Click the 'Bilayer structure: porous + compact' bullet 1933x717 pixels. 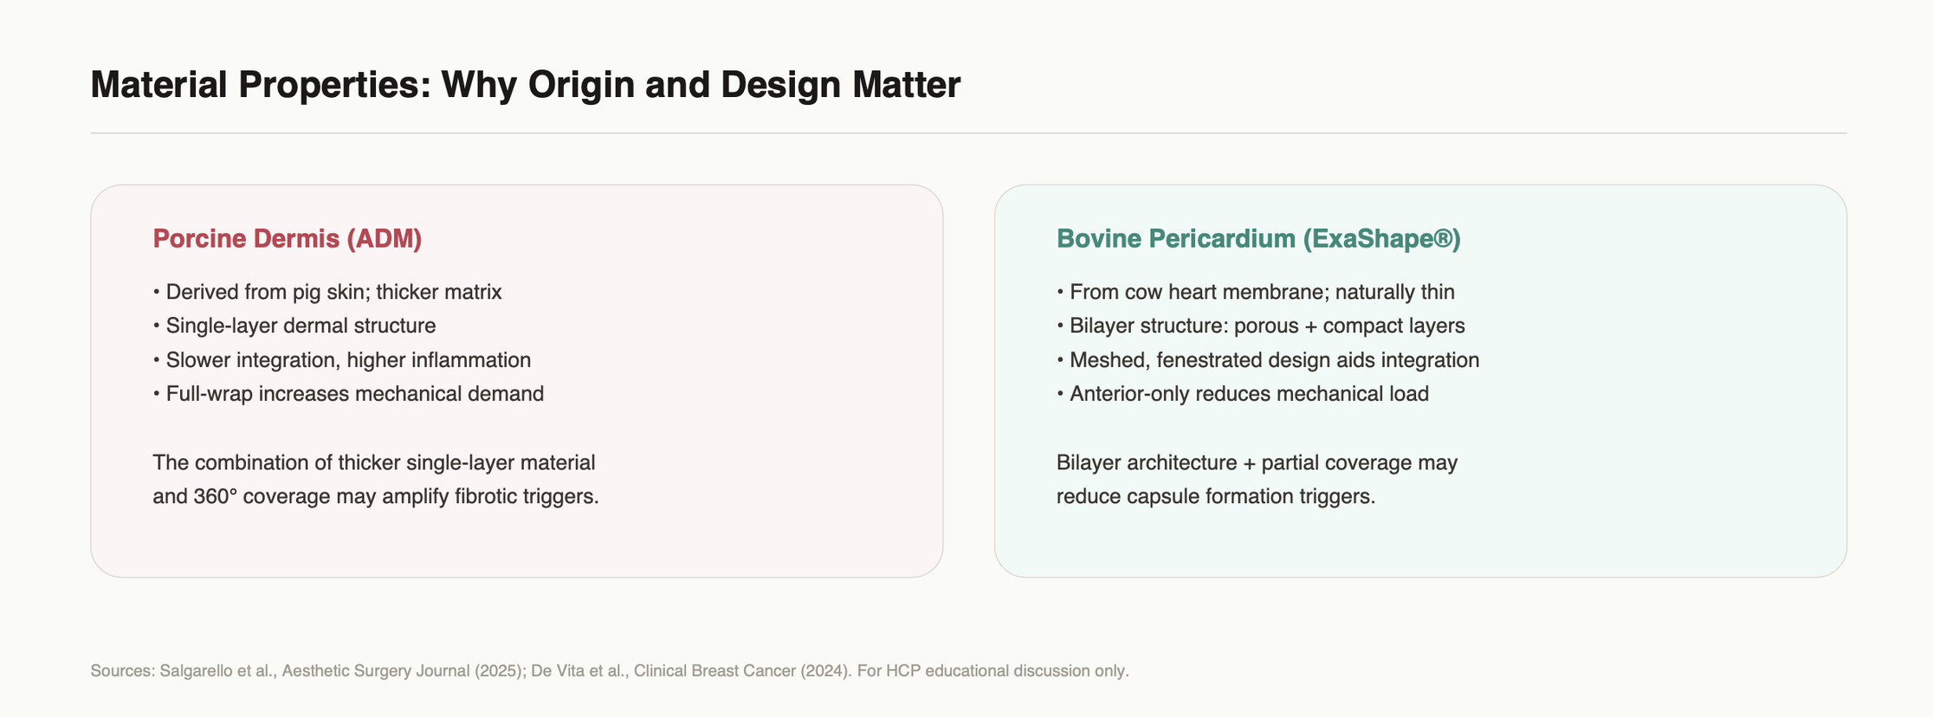coord(1261,326)
